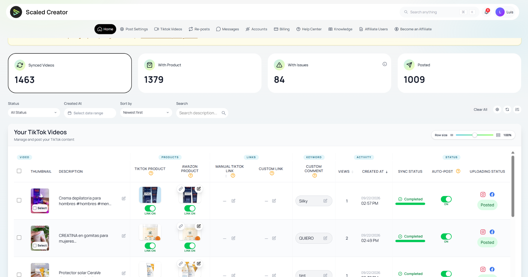Open the All Status dropdown

pos(34,113)
